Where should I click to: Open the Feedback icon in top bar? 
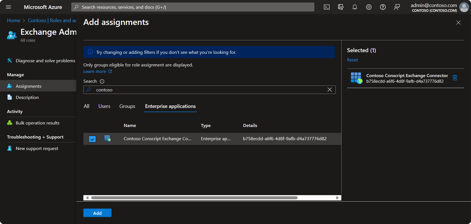397,7
